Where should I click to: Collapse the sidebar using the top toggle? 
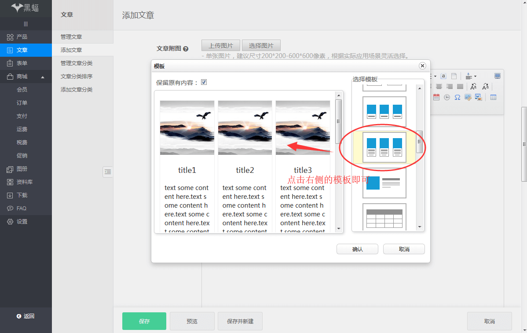(26, 23)
